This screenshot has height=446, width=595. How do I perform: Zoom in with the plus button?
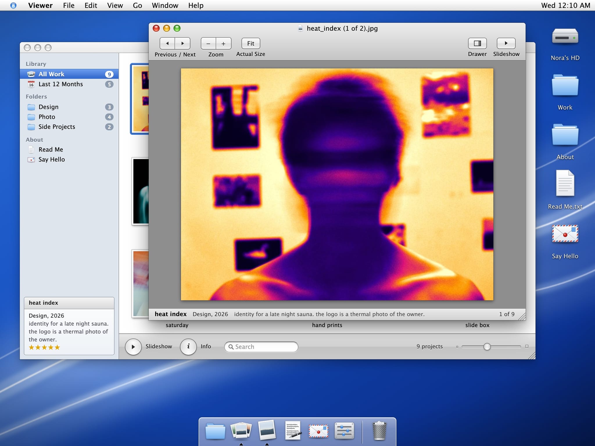pos(223,44)
